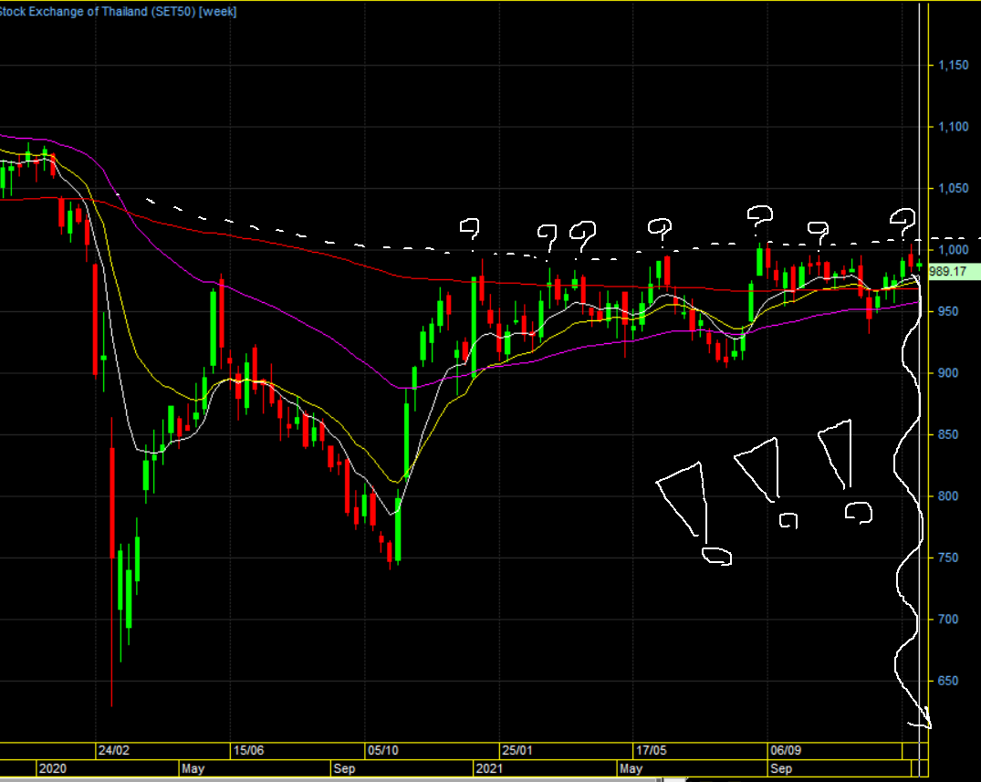The width and height of the screenshot is (981, 782).
Task: Click the 2020 year label
Action: [x=53, y=768]
